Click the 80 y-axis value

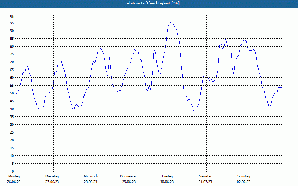pyautogui.click(x=12, y=46)
